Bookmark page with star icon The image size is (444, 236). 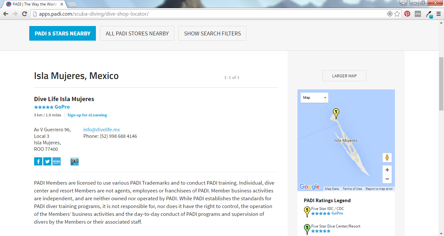coord(397,14)
